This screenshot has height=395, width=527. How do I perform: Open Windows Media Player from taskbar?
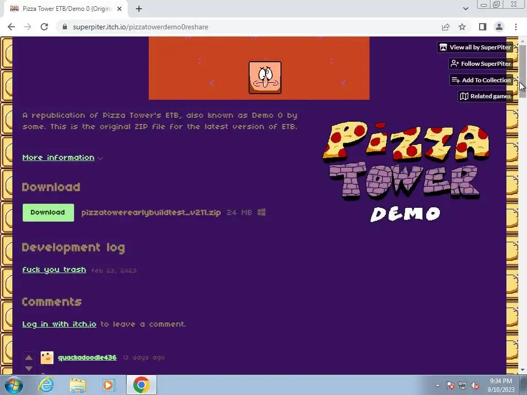(x=109, y=385)
